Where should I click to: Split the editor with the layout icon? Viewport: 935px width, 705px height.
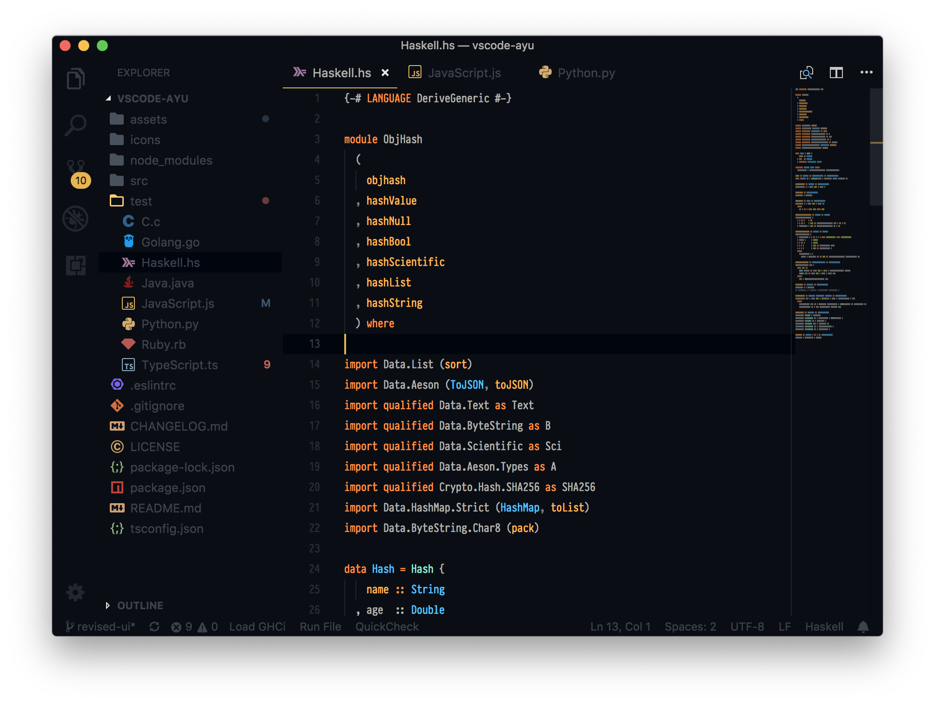836,73
